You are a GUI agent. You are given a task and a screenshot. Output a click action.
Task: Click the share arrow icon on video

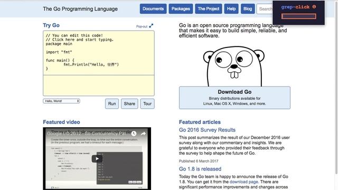coord(143,134)
